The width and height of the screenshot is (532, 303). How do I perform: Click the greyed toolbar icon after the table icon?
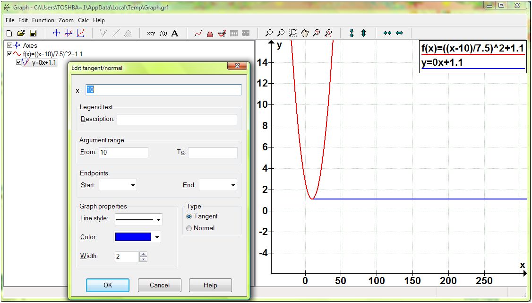click(246, 33)
